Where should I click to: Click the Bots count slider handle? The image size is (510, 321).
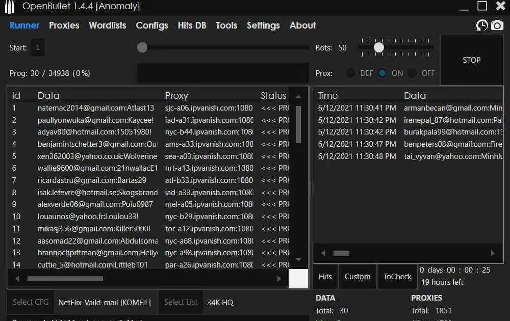pyautogui.click(x=378, y=48)
